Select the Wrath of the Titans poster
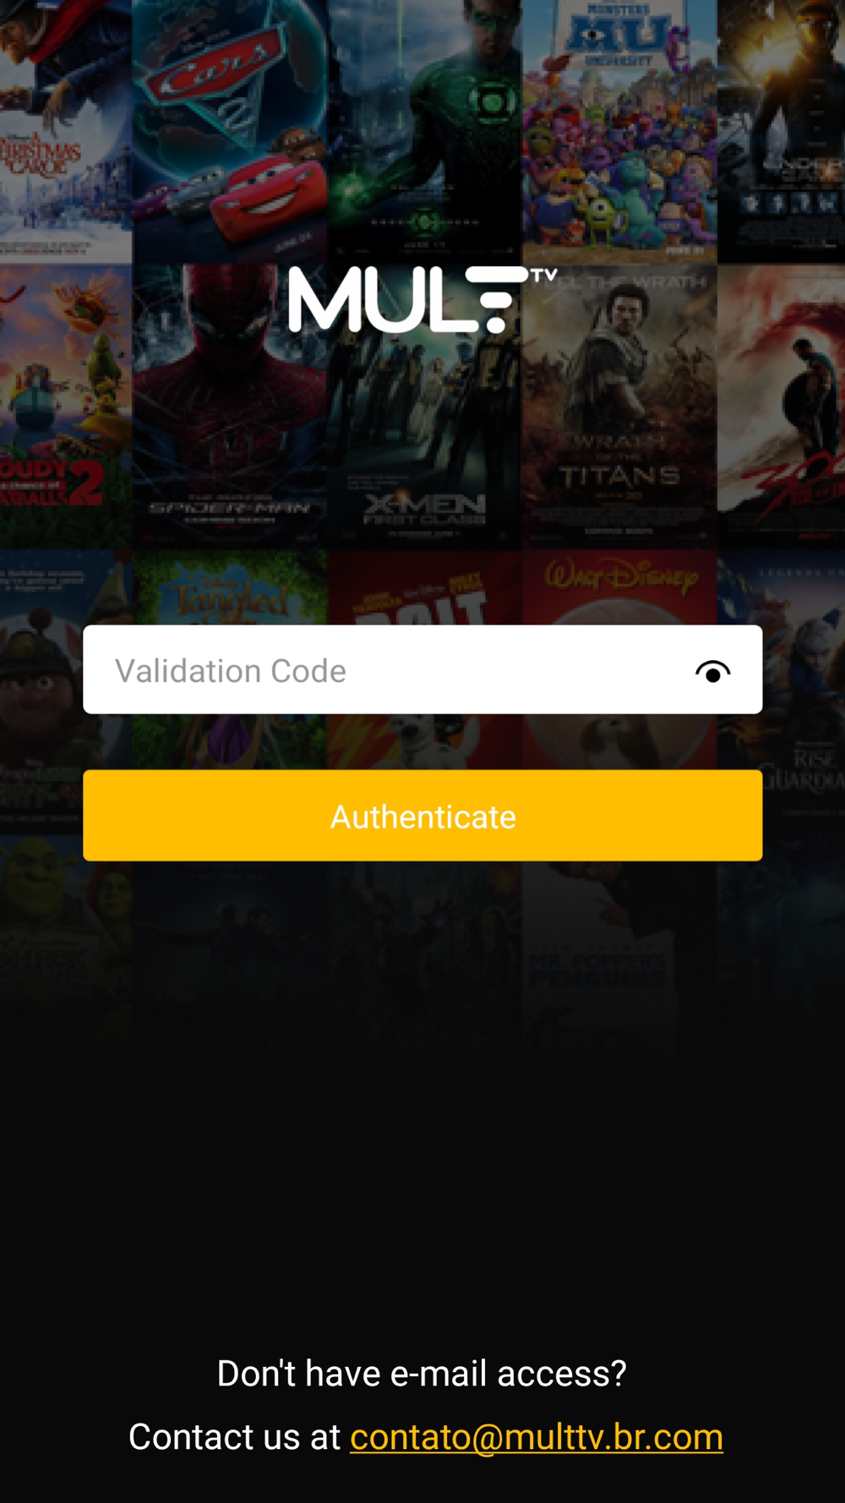845x1503 pixels. pos(619,404)
